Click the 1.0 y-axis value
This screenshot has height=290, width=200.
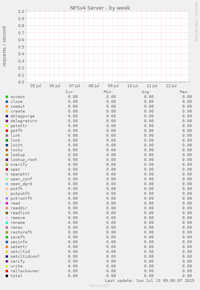21,11
